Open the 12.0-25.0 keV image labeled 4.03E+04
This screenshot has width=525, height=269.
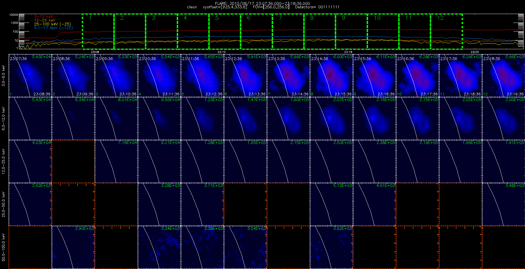click(x=30, y=161)
